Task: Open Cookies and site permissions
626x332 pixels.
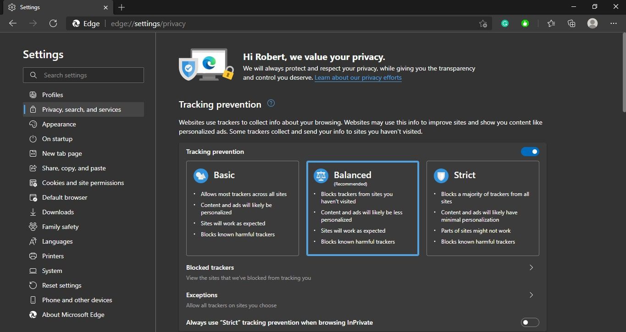Action: point(83,183)
